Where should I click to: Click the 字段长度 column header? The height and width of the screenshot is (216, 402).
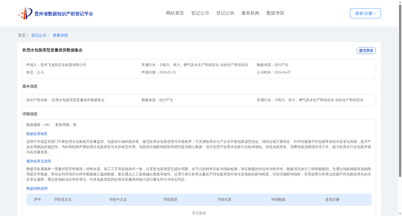point(224,199)
